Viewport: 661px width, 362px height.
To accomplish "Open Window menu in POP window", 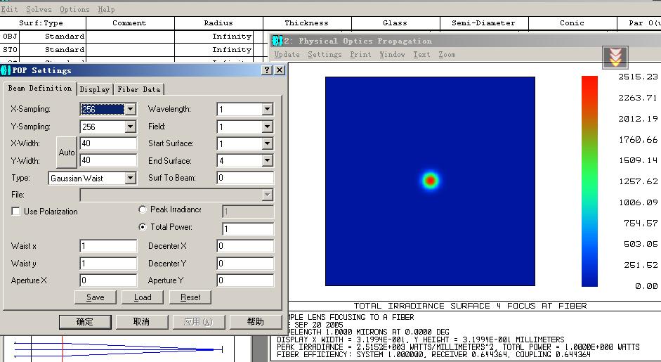I will click(392, 54).
